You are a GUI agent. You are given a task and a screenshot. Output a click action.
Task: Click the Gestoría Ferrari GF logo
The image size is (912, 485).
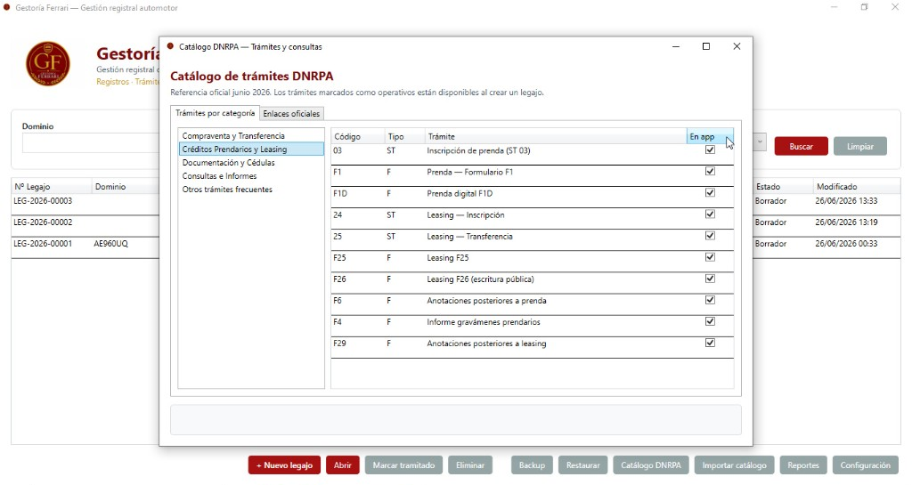[x=48, y=64]
